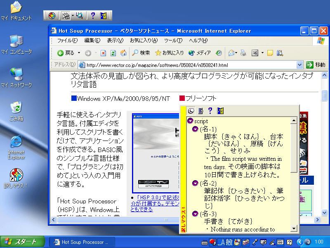330x248 pixels.
Task: Click the IE page vertical scrollbar thumb
Action: click(x=324, y=95)
